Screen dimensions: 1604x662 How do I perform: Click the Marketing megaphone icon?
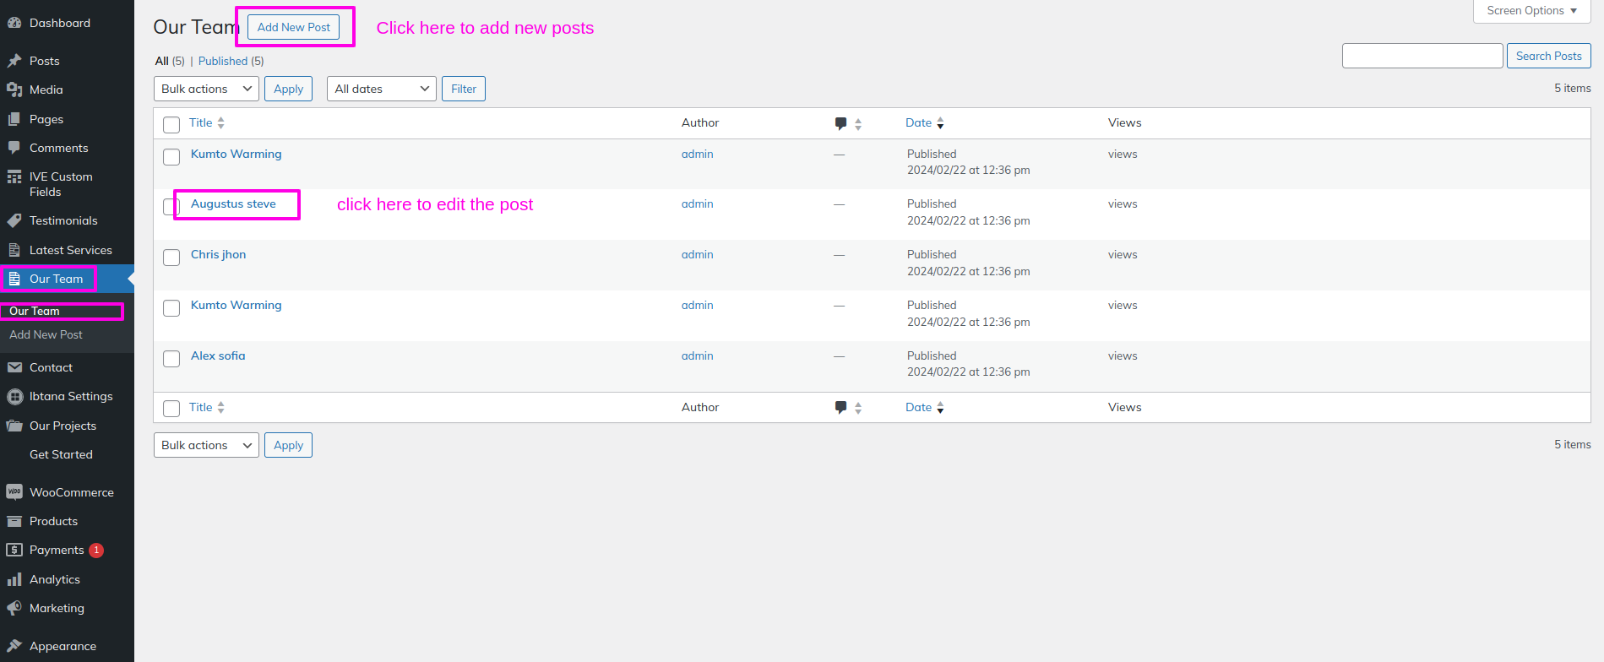[x=14, y=608]
